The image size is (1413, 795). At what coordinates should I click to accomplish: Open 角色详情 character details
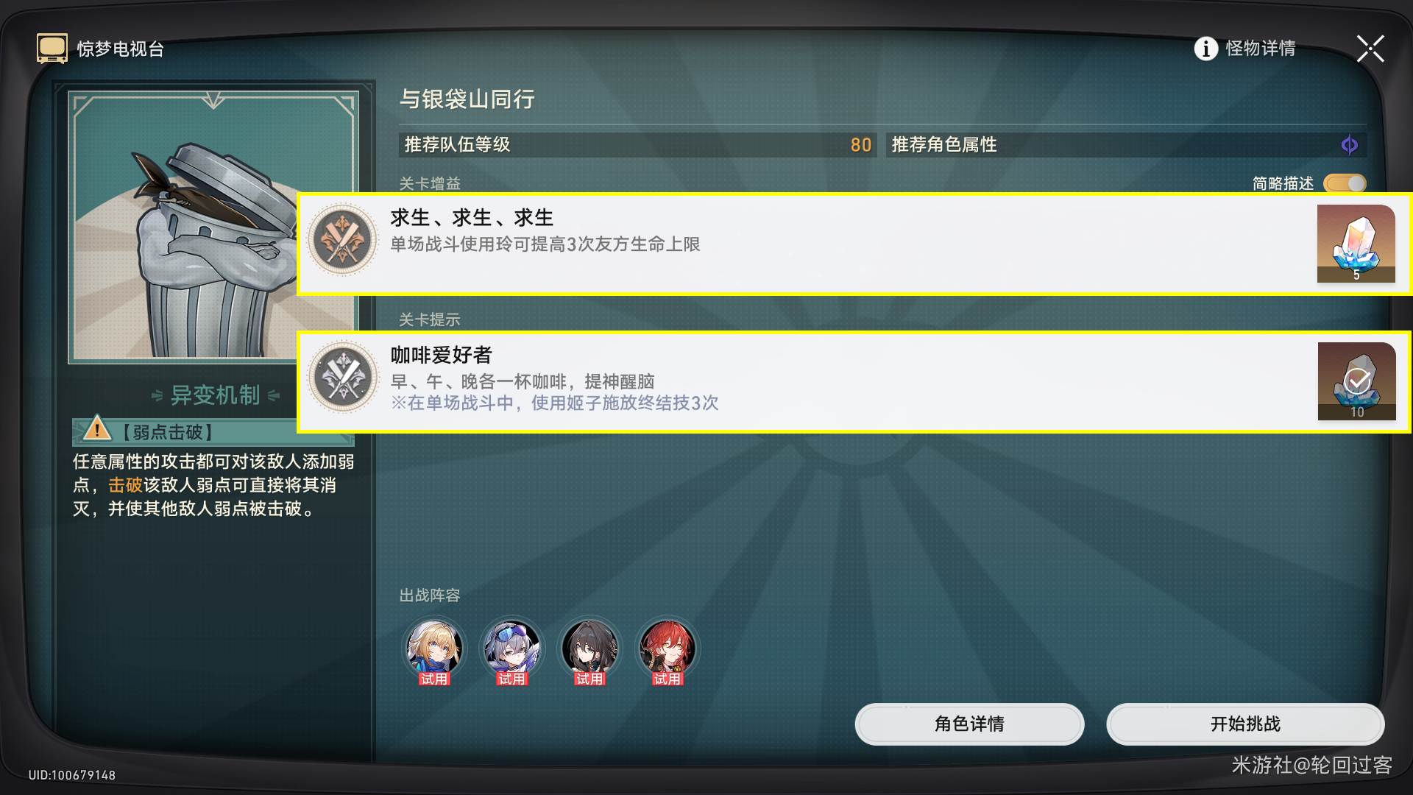[x=969, y=724]
